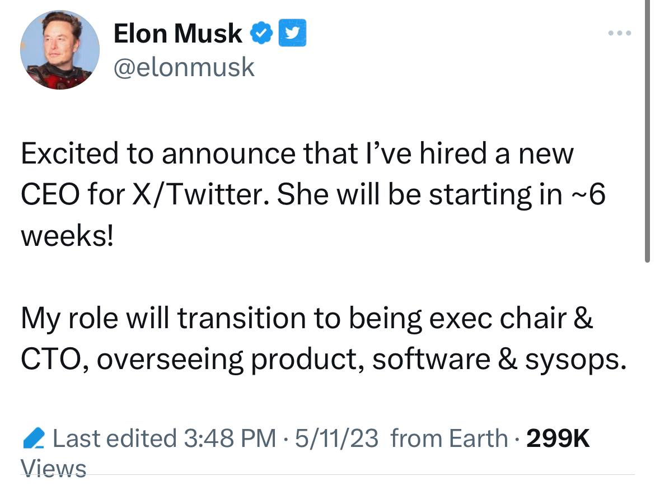Image resolution: width=655 pixels, height=485 pixels.
Task: Open the 299K view count
Action: point(558,439)
